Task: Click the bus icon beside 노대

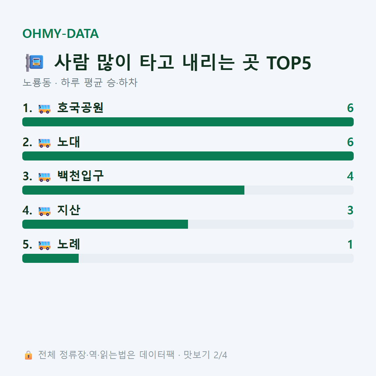Action: (45, 143)
